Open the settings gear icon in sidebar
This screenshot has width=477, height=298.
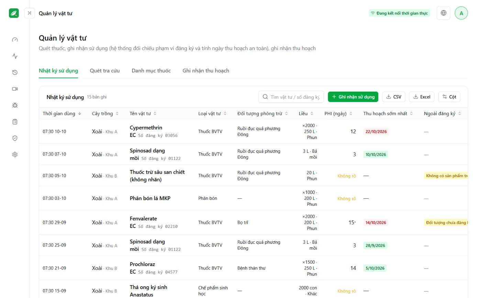point(15,154)
